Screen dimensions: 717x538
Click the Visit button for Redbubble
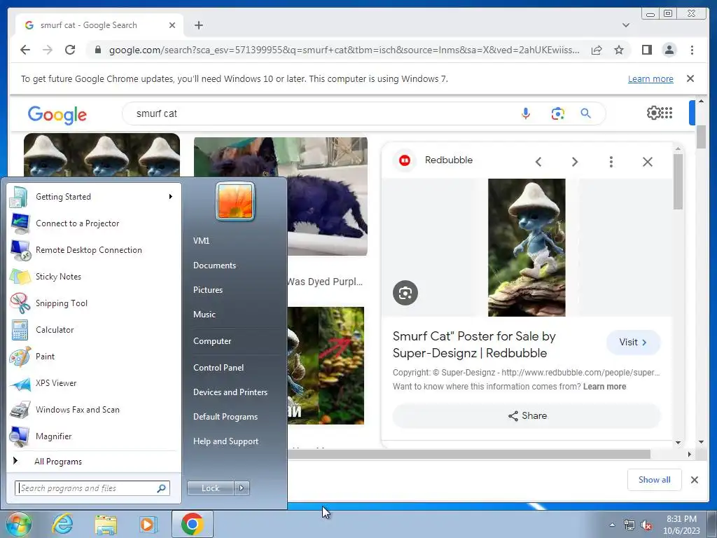(x=633, y=342)
